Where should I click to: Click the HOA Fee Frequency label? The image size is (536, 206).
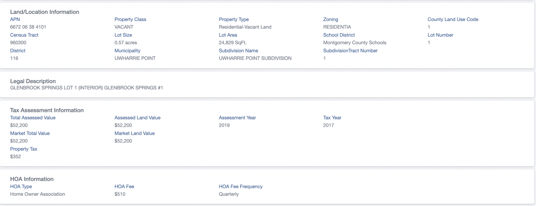[x=241, y=186]
